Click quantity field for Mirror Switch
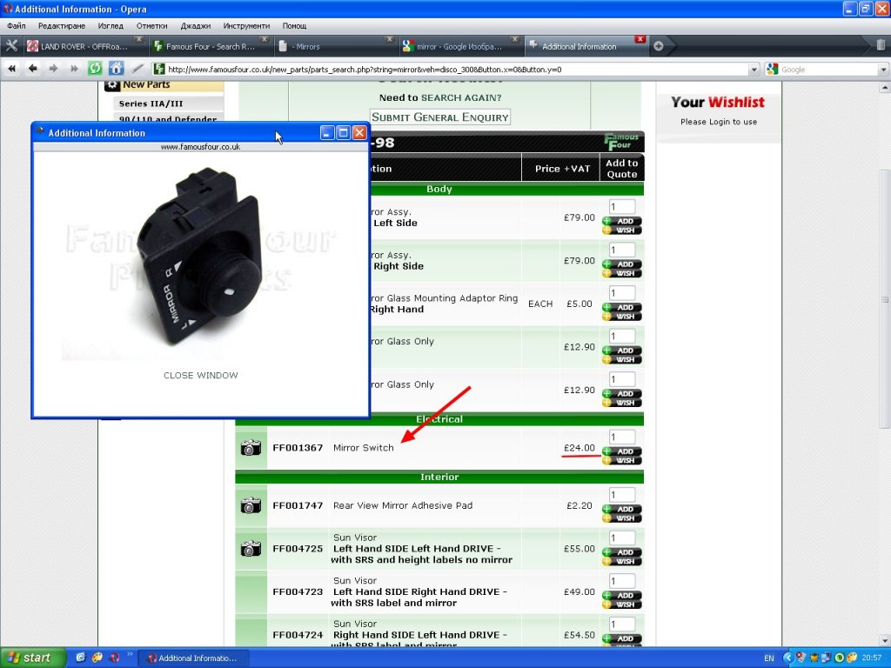This screenshot has height=668, width=891. (621, 437)
